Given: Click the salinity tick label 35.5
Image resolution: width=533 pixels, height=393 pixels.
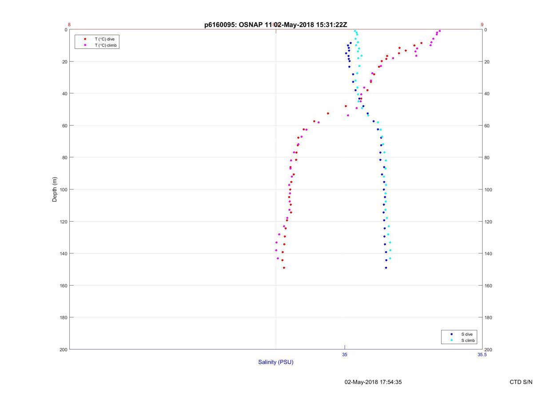Looking at the screenshot, I should pos(482,355).
